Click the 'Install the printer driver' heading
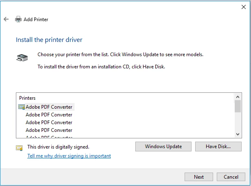The height and width of the screenshot is (186, 251). [x=49, y=39]
